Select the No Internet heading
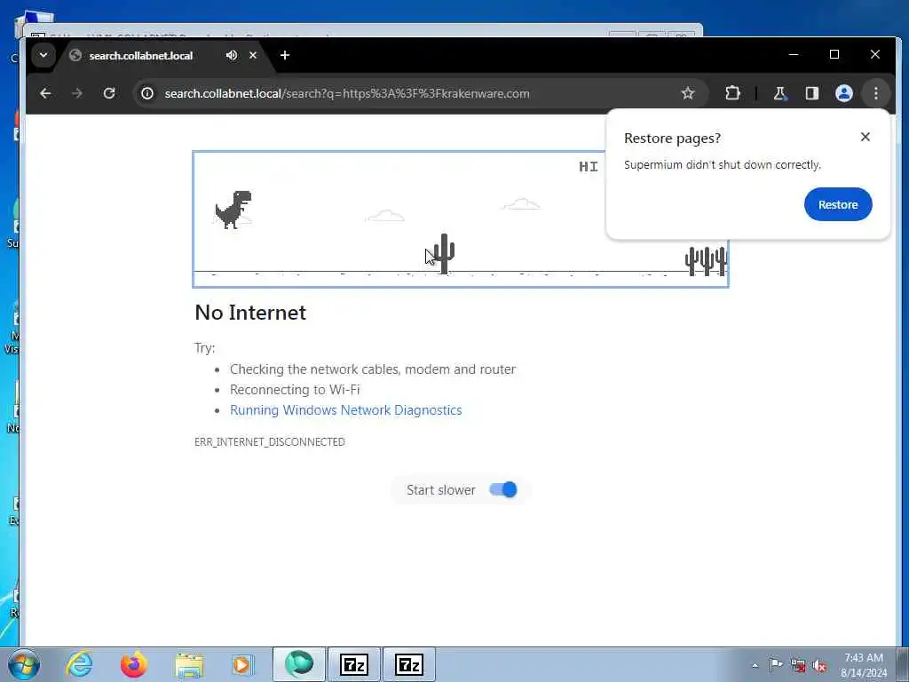This screenshot has height=682, width=909. pyautogui.click(x=250, y=313)
